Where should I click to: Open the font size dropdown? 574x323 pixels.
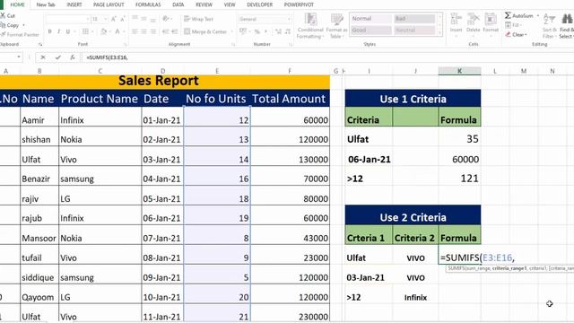click(106, 19)
